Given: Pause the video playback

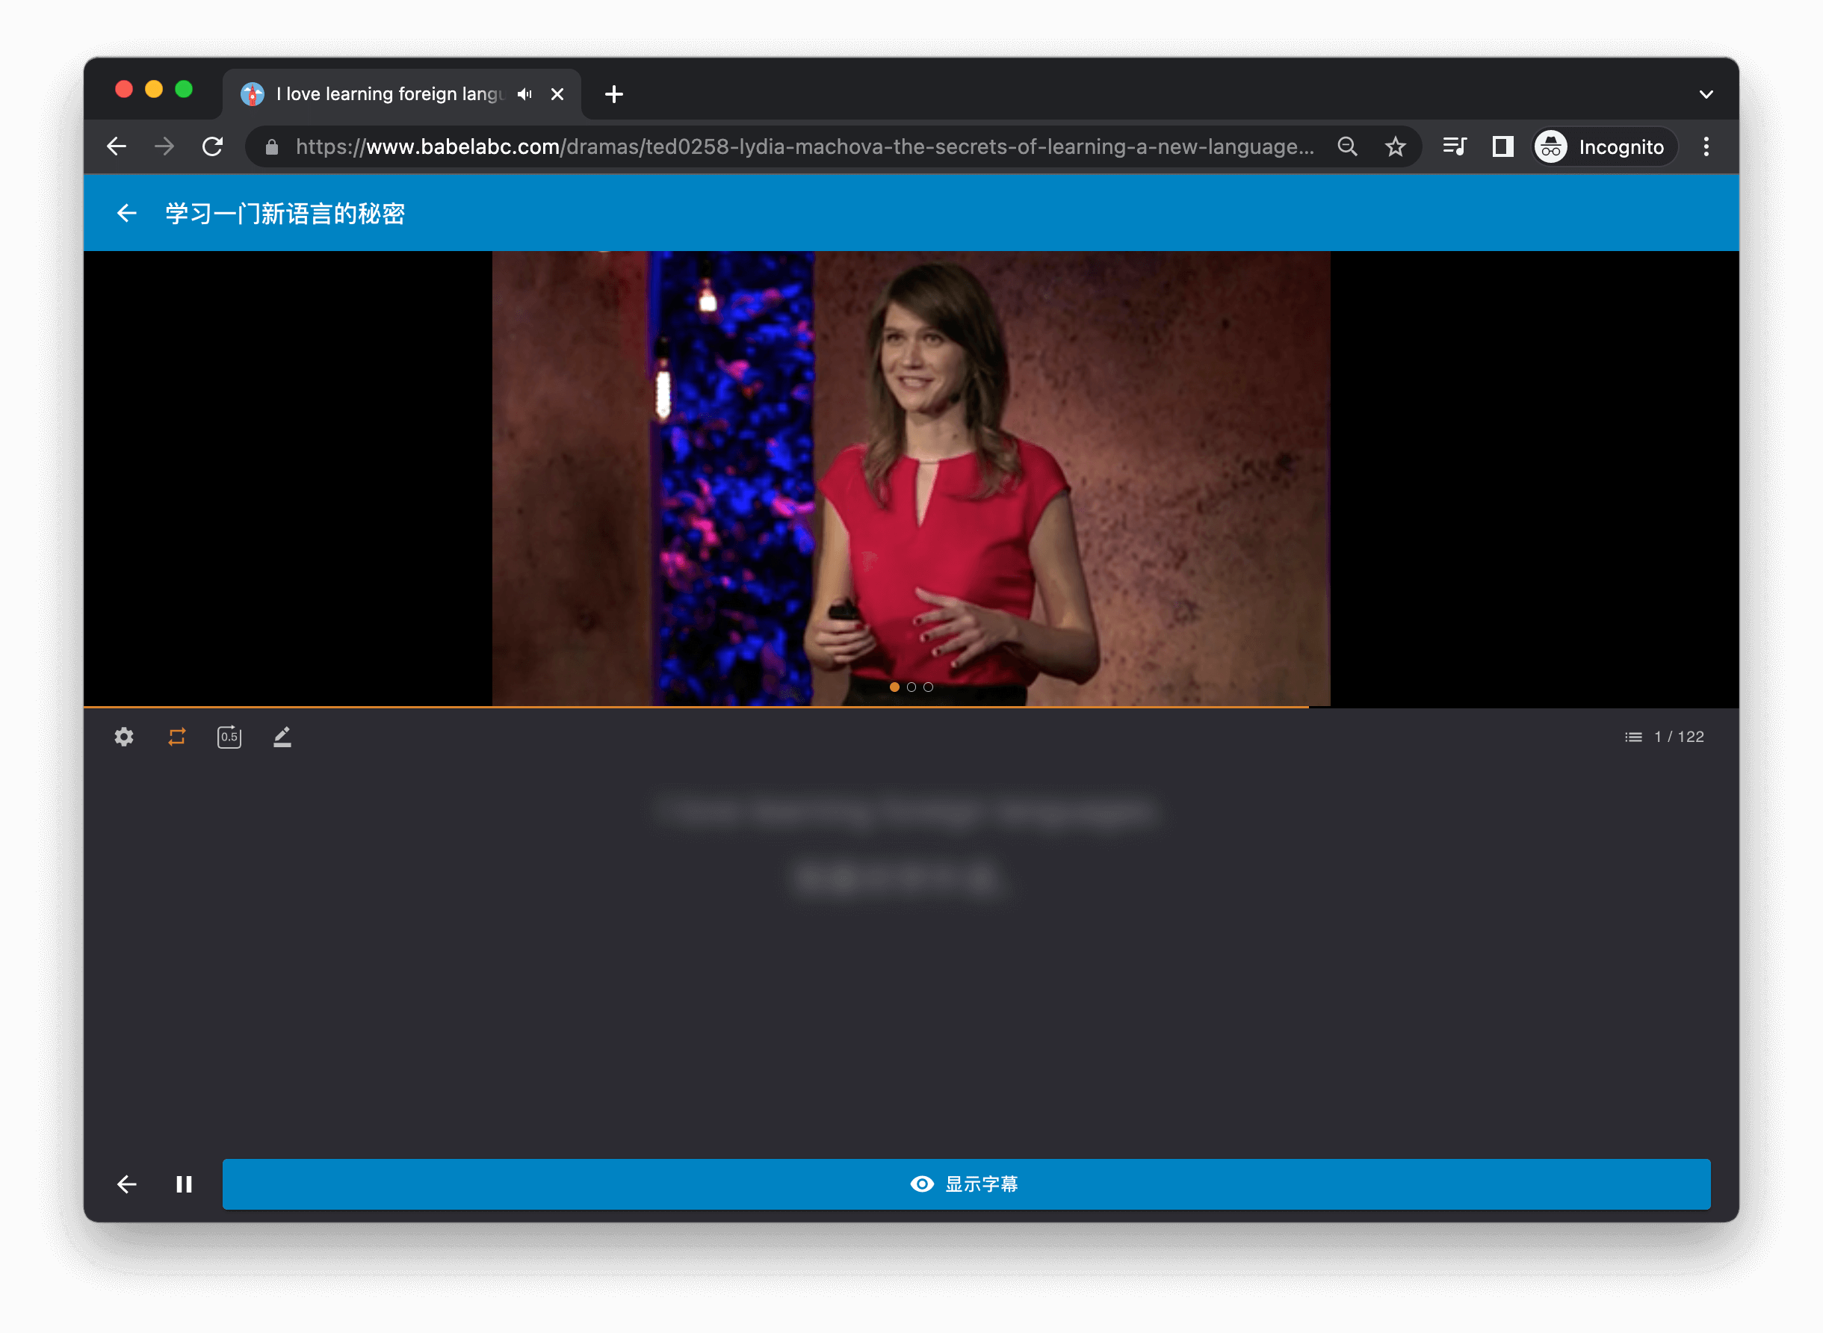Looking at the screenshot, I should pyautogui.click(x=184, y=1186).
